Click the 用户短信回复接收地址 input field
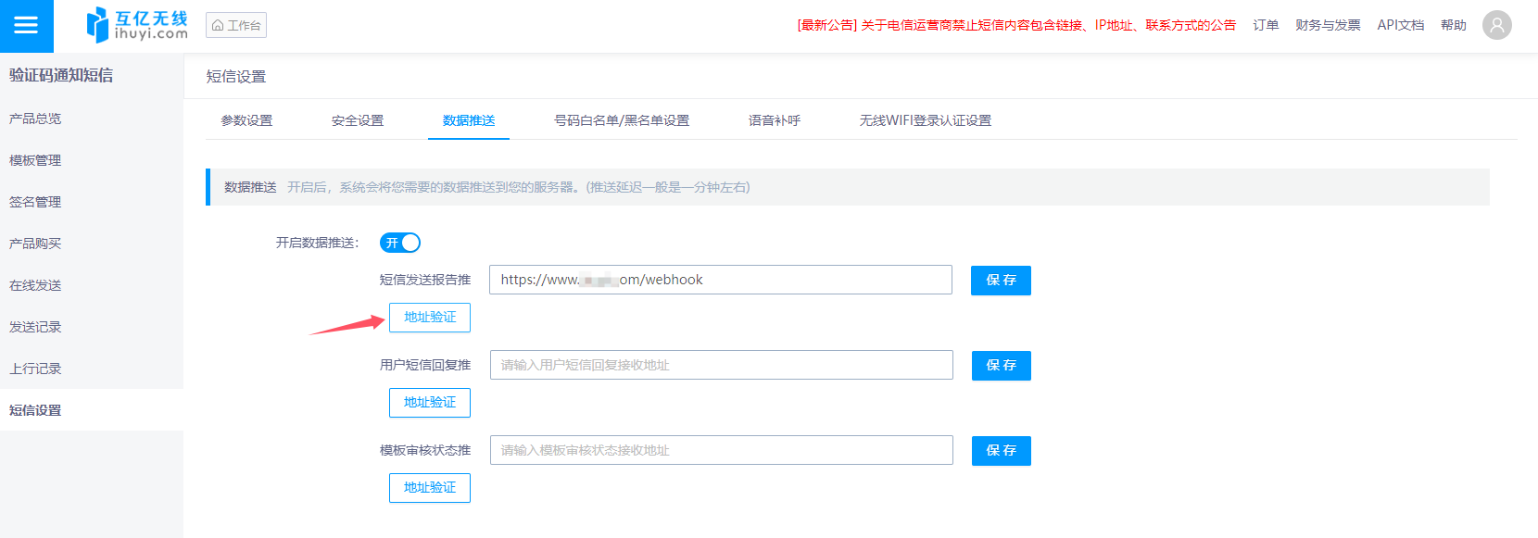Screen dimensions: 1538x538 click(x=721, y=365)
